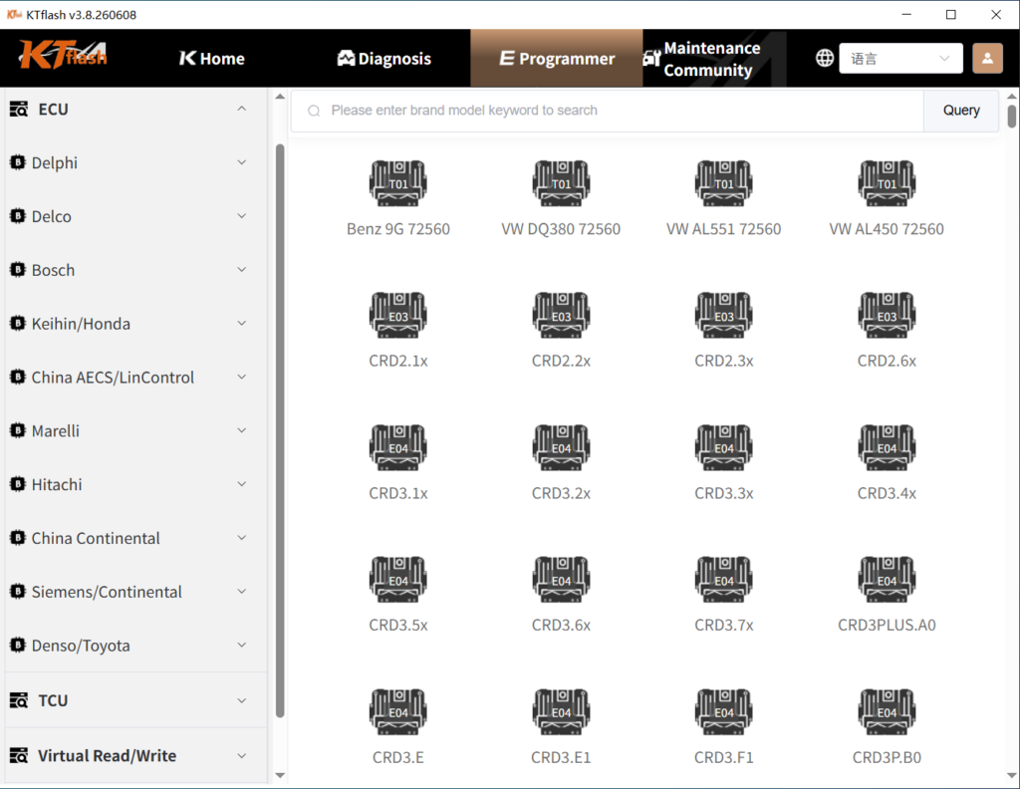The image size is (1020, 789).
Task: Switch to the Diagnosis tab
Action: (384, 59)
